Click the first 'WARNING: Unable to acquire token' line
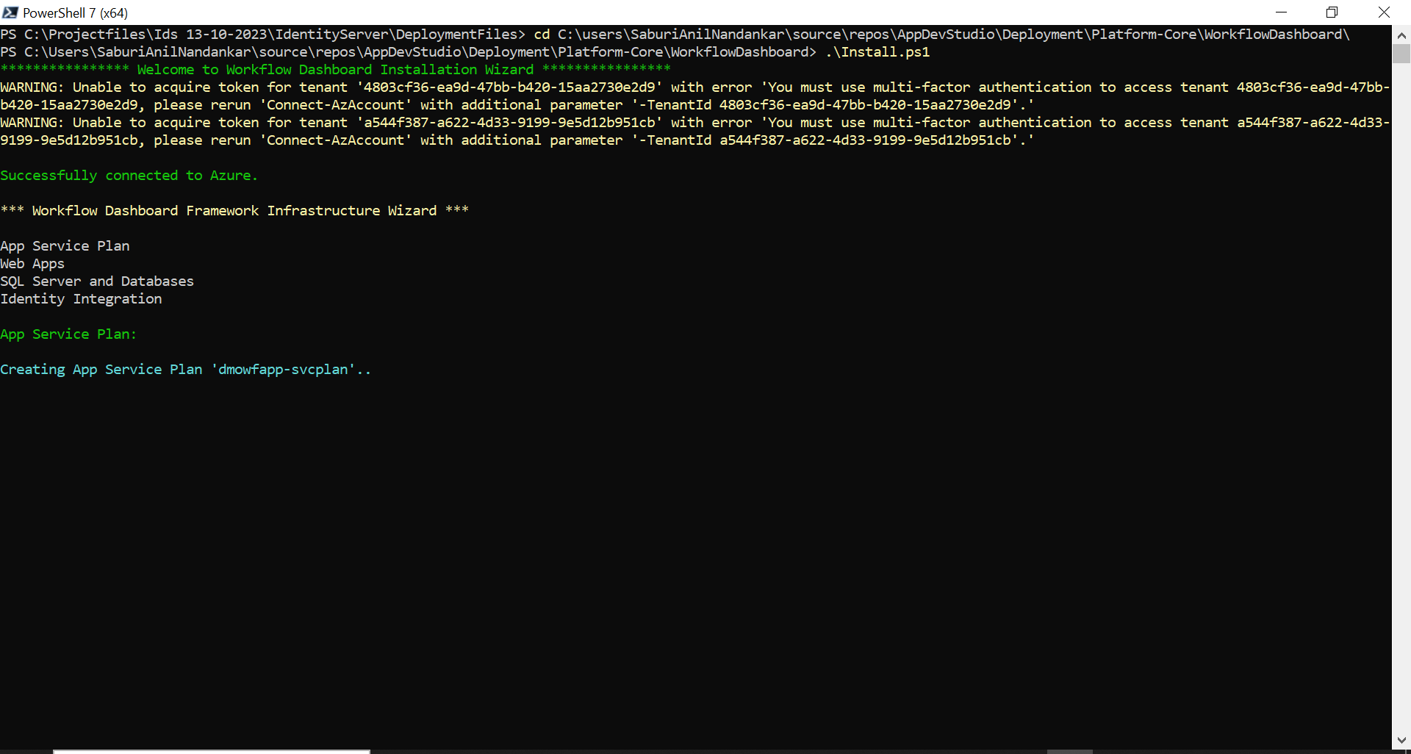 point(694,87)
